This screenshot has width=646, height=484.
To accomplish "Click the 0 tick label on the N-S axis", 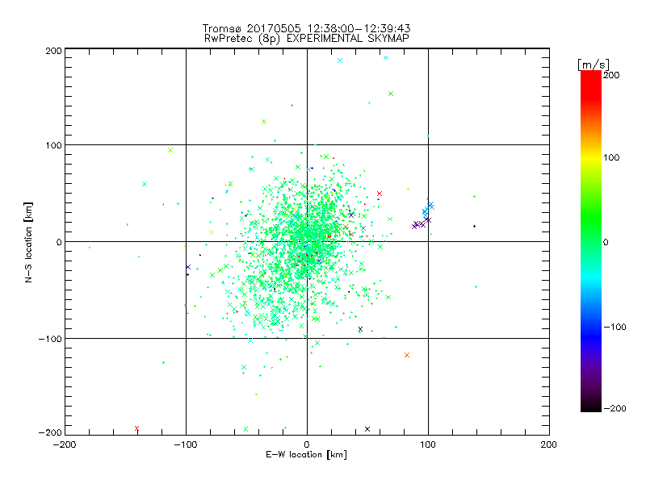I will (59, 242).
